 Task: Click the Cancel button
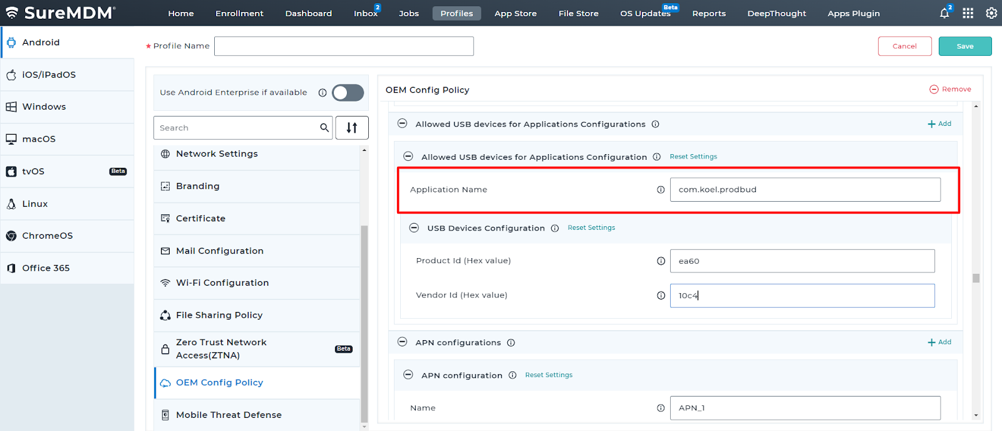coord(904,46)
